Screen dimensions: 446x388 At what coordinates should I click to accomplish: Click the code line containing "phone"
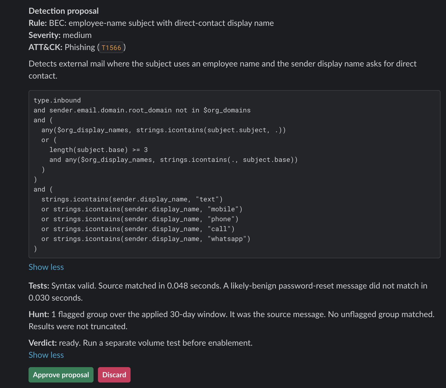click(140, 219)
